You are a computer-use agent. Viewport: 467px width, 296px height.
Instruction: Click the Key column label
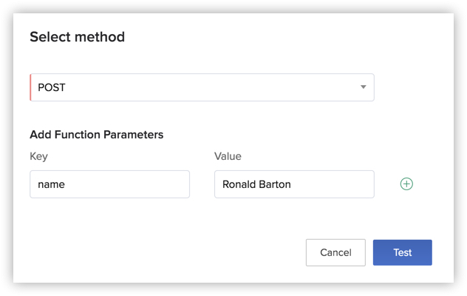click(x=38, y=156)
